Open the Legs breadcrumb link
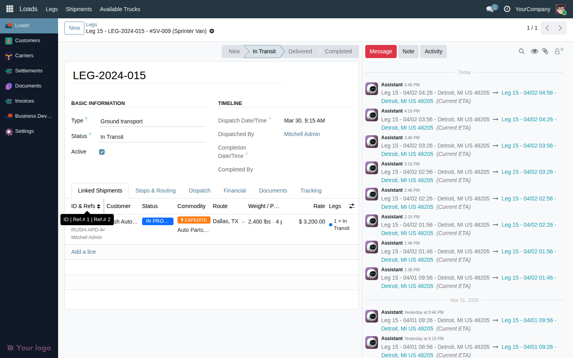Image resolution: width=573 pixels, height=358 pixels. click(92, 24)
